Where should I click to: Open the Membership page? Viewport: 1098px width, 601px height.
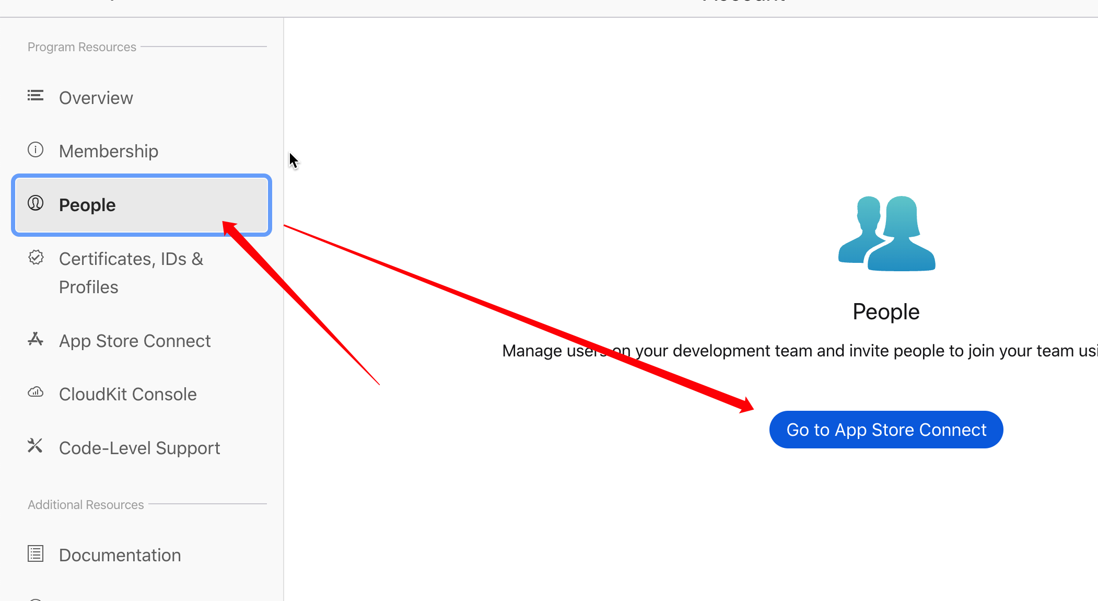pyautogui.click(x=109, y=151)
